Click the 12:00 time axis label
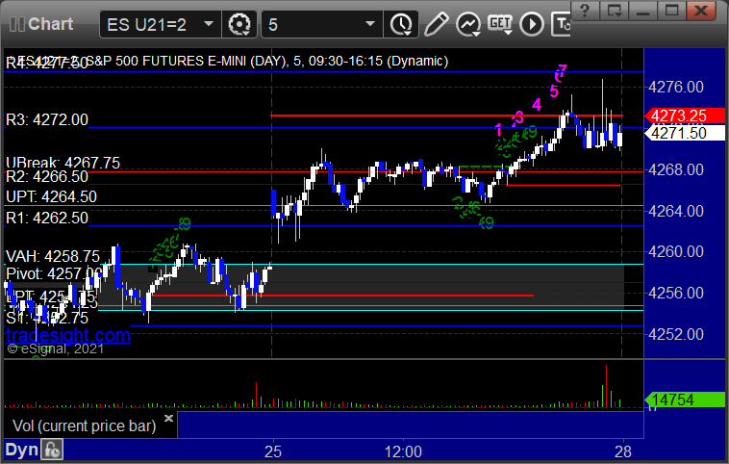This screenshot has width=729, height=464. (x=403, y=451)
